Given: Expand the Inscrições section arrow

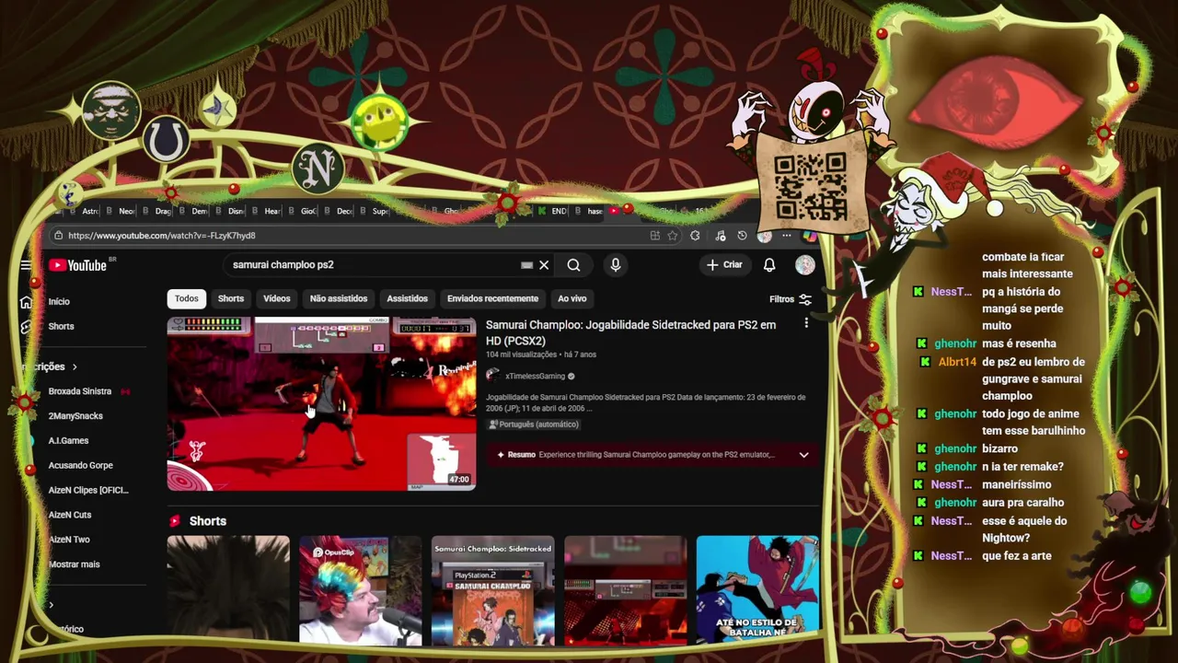Looking at the screenshot, I should 75,366.
